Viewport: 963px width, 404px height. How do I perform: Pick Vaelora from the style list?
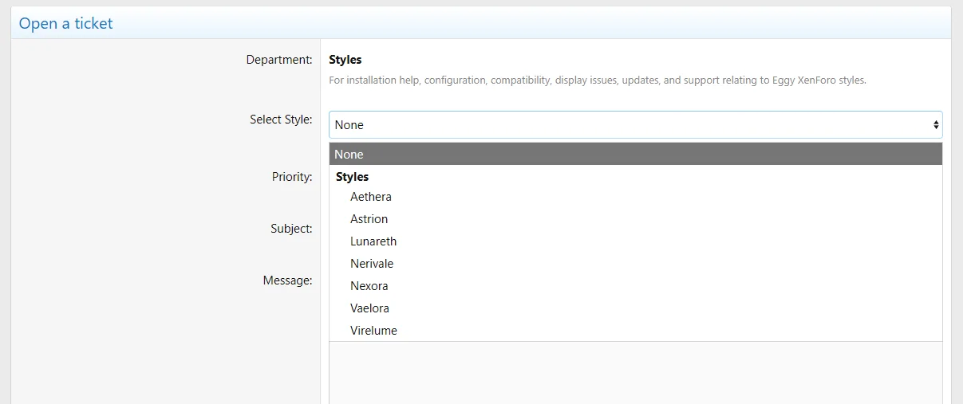635,308
